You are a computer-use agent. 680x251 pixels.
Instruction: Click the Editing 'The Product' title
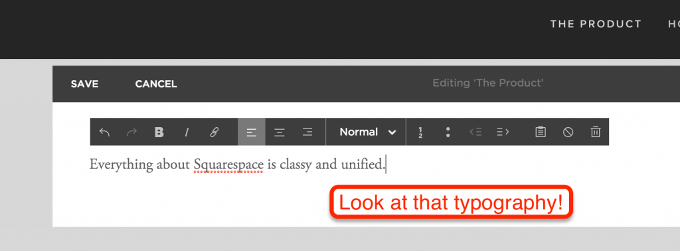(x=488, y=83)
